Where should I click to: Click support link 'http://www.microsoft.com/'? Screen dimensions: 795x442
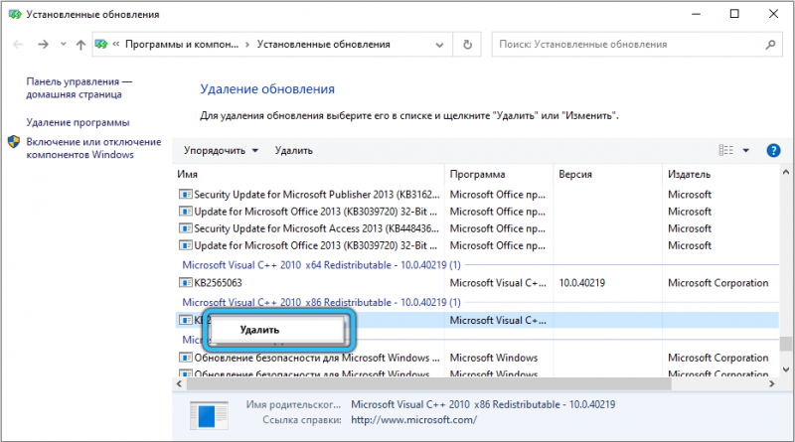[x=413, y=420]
